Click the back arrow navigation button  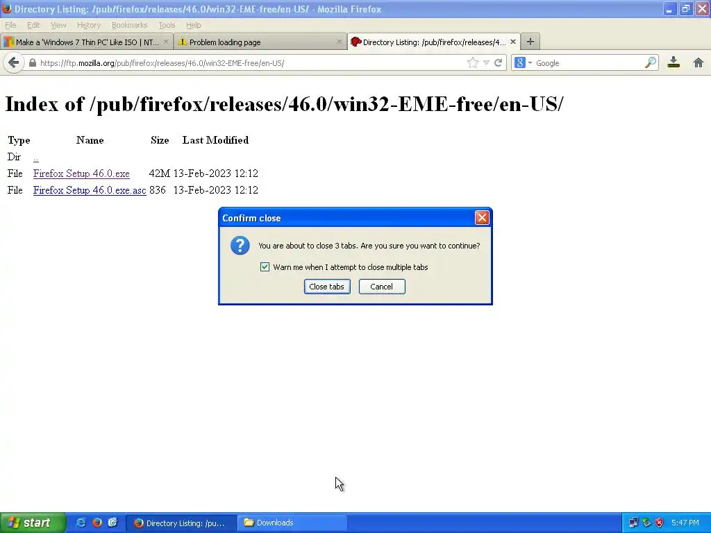tap(14, 62)
